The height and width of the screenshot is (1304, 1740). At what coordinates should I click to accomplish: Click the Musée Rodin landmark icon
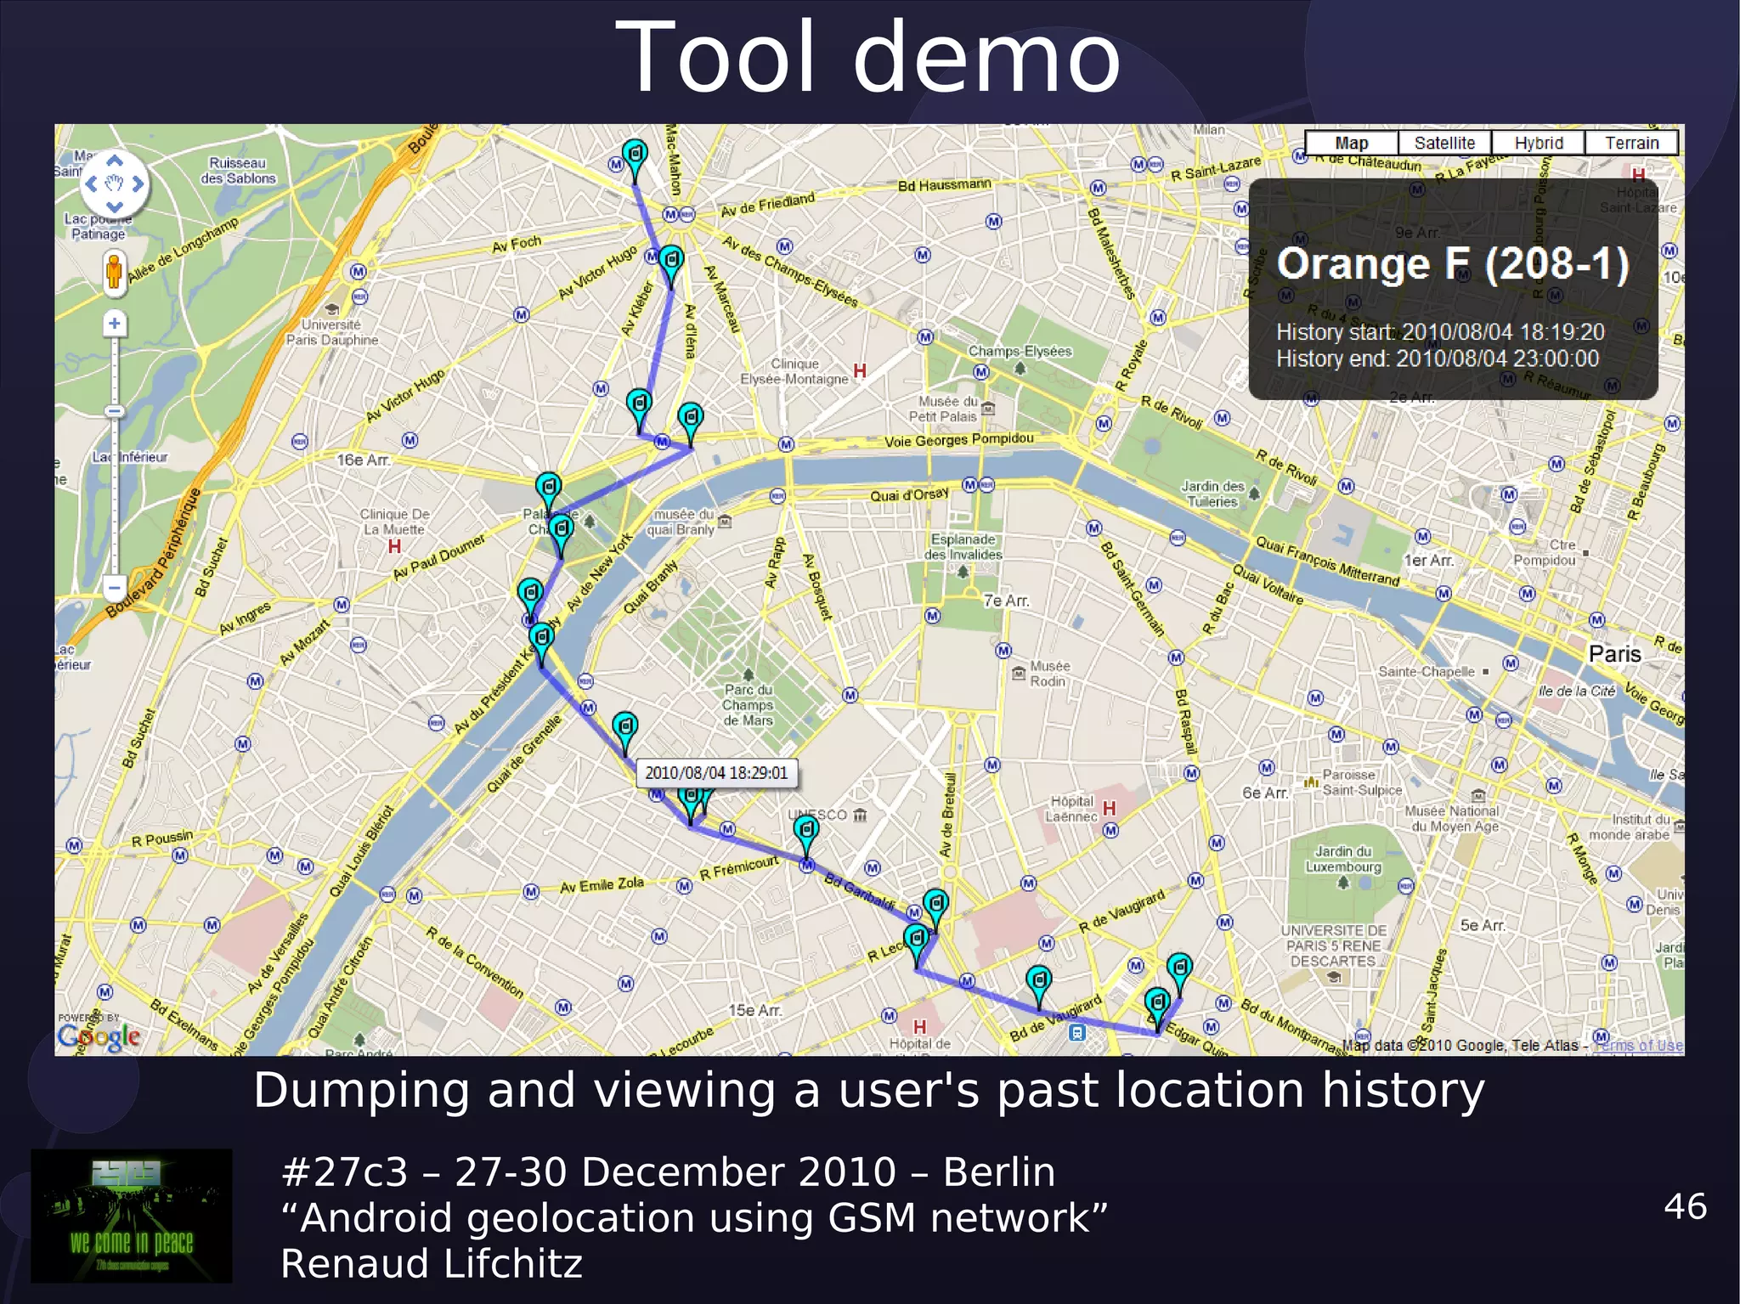point(1019,674)
